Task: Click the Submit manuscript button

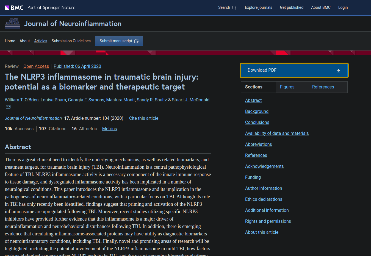Action: tap(119, 41)
